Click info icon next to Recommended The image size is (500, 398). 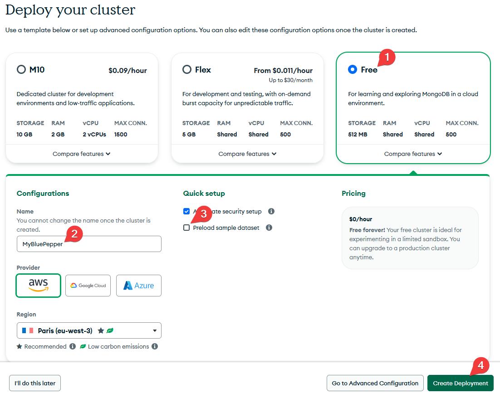tap(73, 346)
